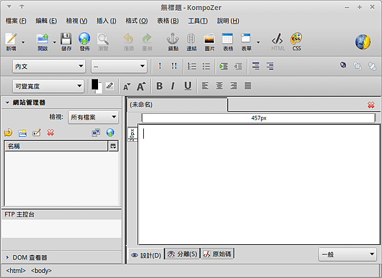
Task: Toggle the single exclamation emphasis button
Action: pyautogui.click(x=160, y=66)
